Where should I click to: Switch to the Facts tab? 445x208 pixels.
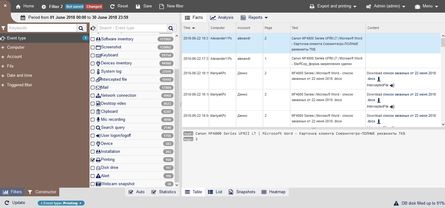pyautogui.click(x=194, y=18)
